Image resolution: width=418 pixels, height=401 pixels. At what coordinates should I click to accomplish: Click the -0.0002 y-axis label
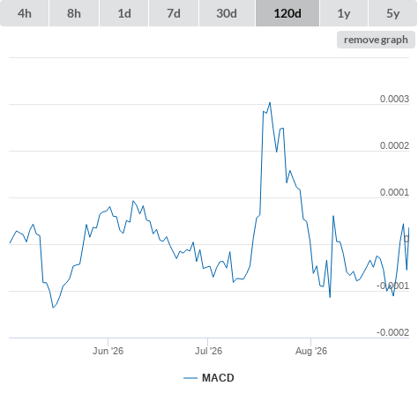point(392,332)
